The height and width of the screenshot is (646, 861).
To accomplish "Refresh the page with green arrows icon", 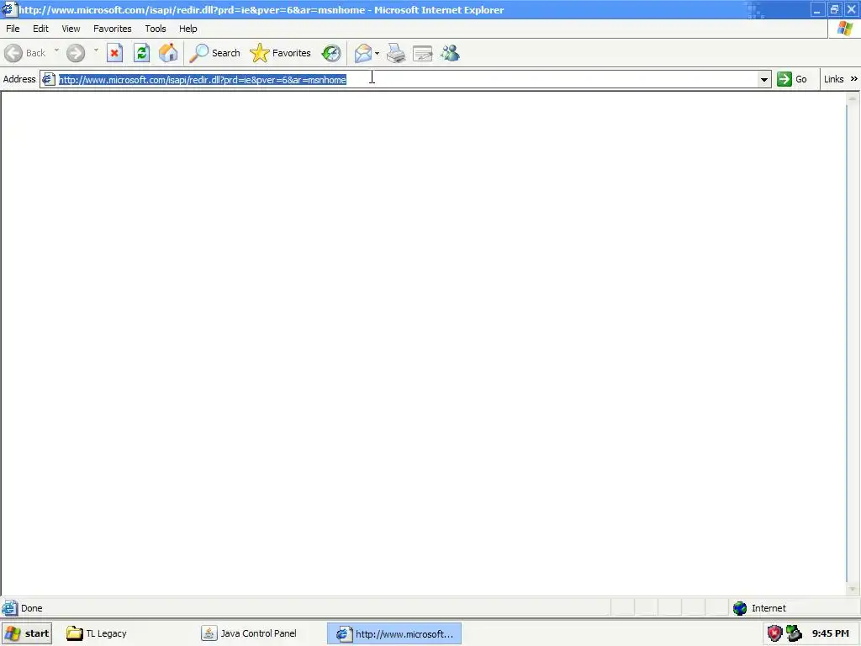I will pyautogui.click(x=141, y=53).
